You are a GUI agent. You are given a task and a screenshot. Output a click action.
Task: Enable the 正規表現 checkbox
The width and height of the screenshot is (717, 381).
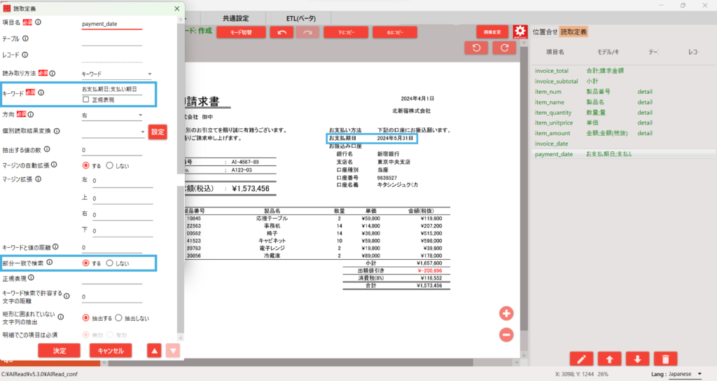pos(86,100)
